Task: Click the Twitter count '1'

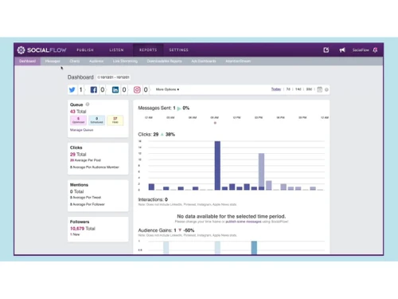Action: (80, 90)
